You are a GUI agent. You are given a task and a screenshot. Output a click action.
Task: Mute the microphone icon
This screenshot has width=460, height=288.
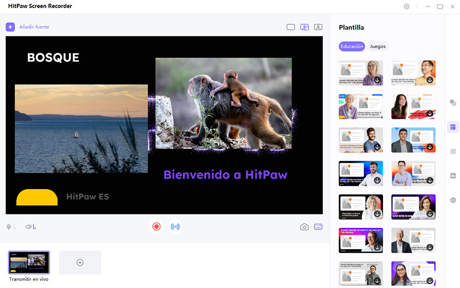tap(9, 227)
